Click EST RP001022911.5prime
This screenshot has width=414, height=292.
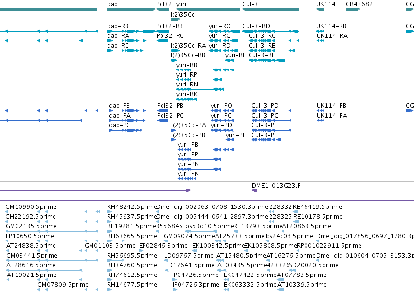(329, 246)
